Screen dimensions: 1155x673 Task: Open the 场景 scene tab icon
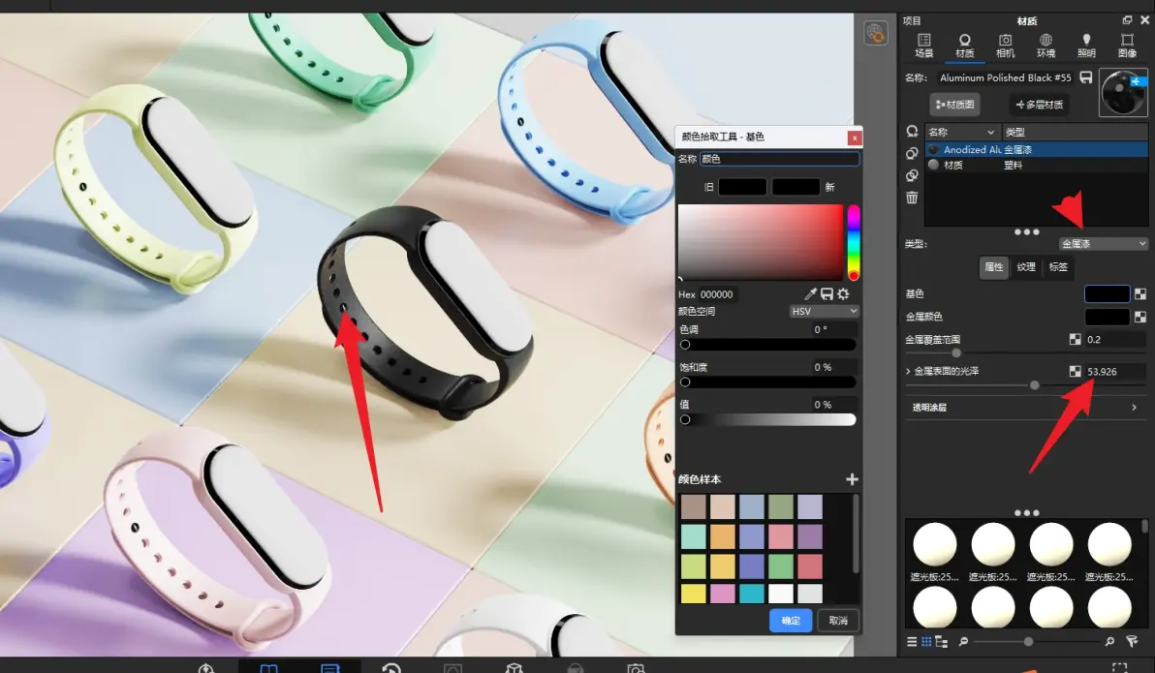tap(923, 46)
